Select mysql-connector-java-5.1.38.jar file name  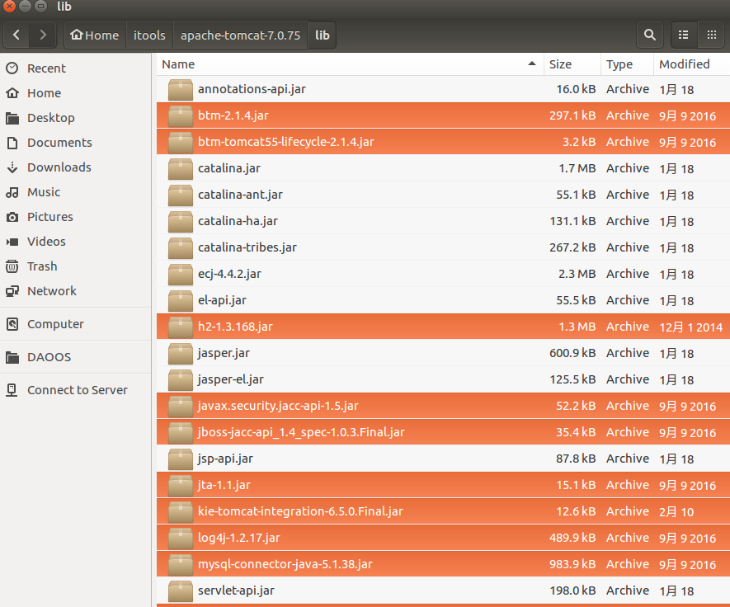285,564
